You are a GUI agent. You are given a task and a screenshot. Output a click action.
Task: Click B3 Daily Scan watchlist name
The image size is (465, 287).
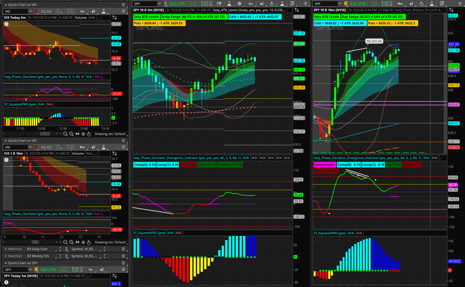tap(37, 249)
